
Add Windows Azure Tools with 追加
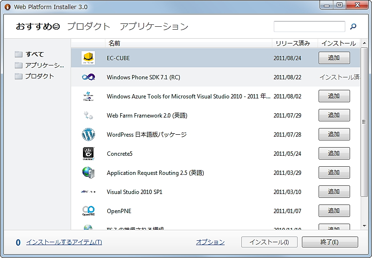(334, 96)
